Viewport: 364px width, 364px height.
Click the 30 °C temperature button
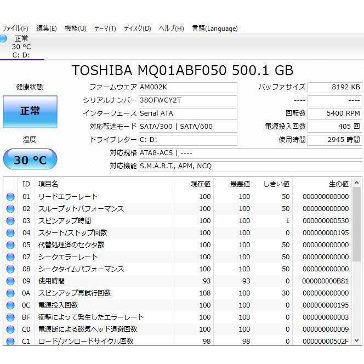30,160
